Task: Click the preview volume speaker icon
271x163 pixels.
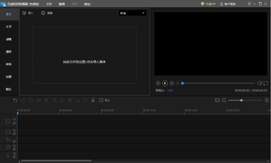Action: (260, 83)
